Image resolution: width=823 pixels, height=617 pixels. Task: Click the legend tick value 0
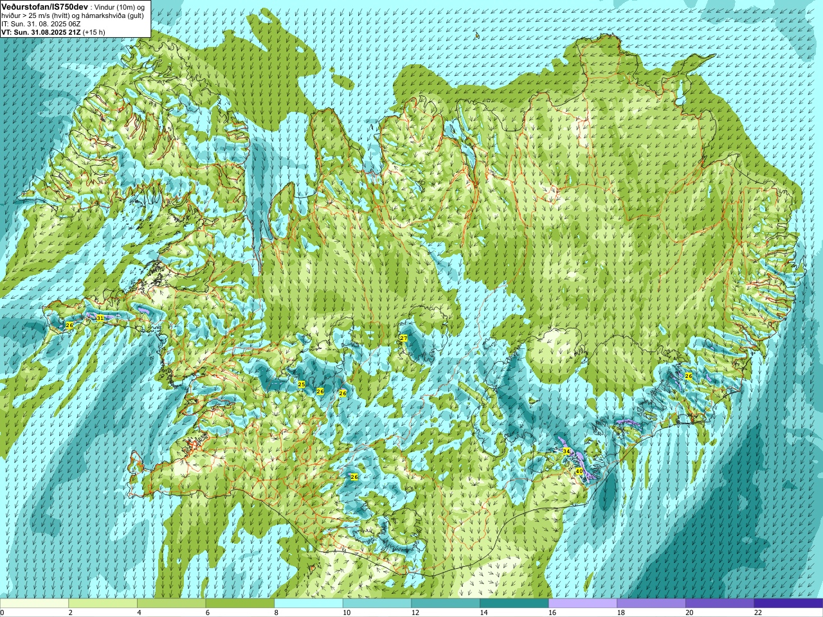(x=2, y=613)
